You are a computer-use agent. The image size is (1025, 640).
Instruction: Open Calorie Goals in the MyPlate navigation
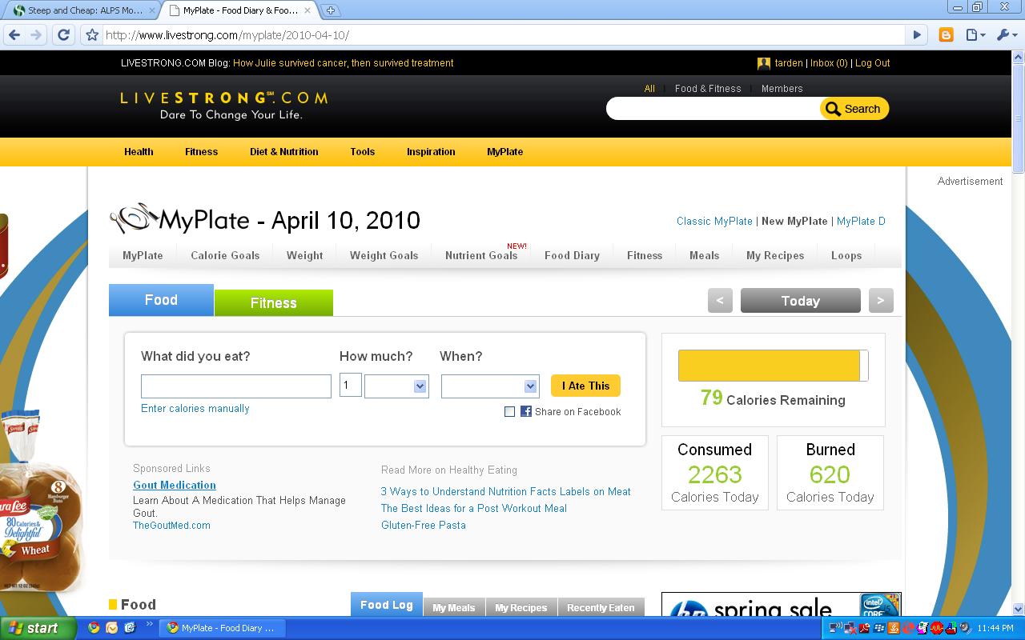(x=225, y=255)
